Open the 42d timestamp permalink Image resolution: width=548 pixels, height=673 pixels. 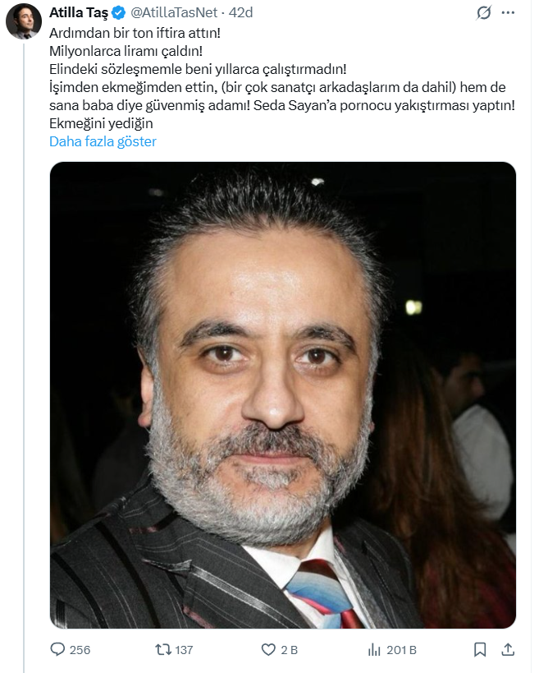click(241, 13)
